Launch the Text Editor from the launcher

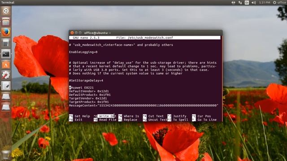coord(6,86)
